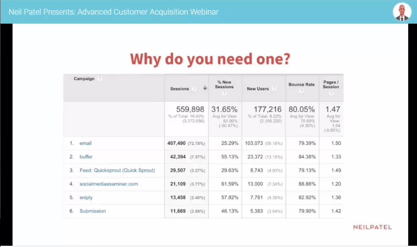Click the 'Why do you need one?' heading
The image size is (417, 247).
(210, 59)
